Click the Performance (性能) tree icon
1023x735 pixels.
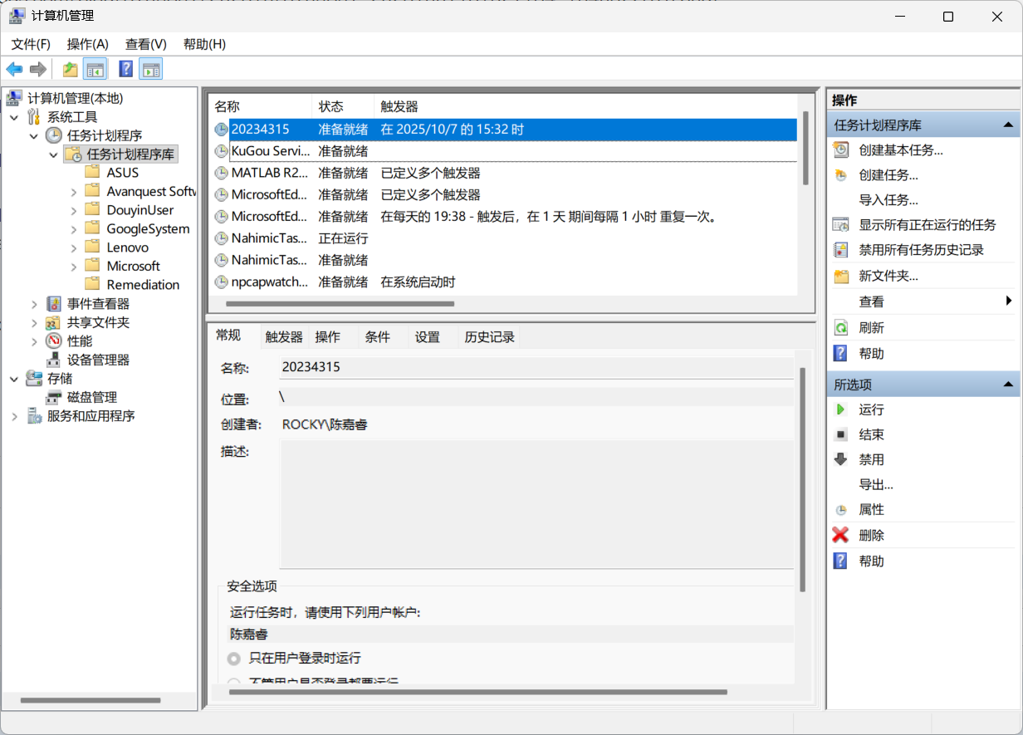(x=54, y=341)
